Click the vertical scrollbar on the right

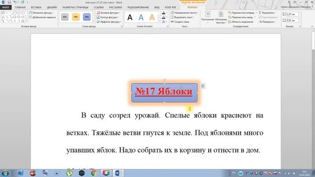click(313, 98)
